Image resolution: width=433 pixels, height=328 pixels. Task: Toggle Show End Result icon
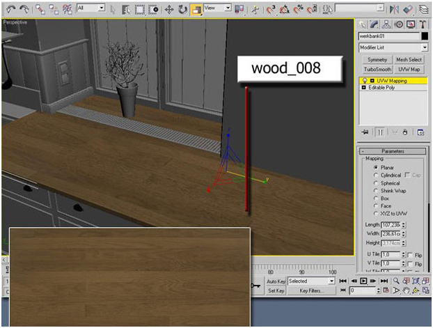380,132
